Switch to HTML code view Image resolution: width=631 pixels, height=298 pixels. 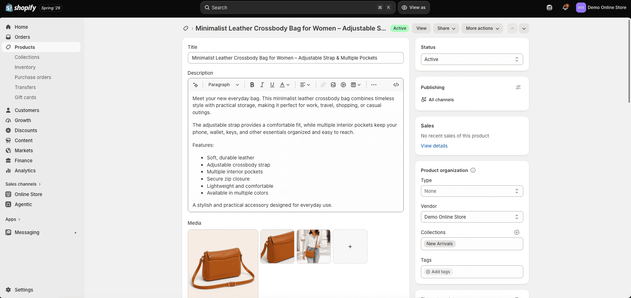396,85
